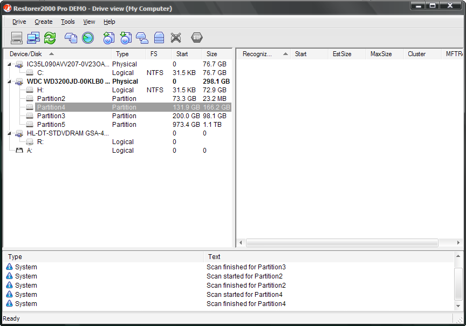Click the STOP sign toolbar icon

pos(197,37)
